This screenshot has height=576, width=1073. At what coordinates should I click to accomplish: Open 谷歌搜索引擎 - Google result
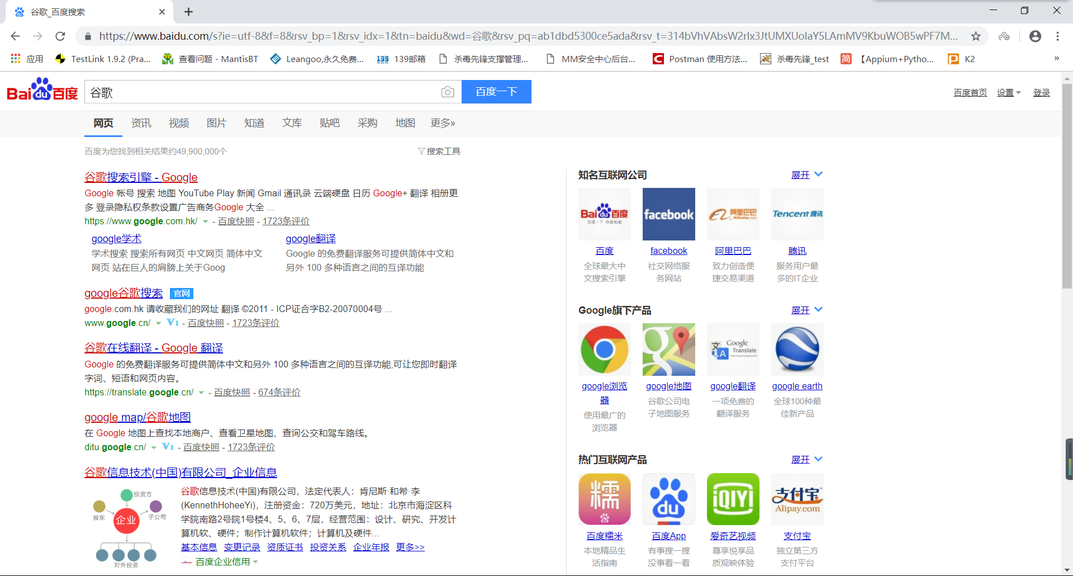pos(141,177)
